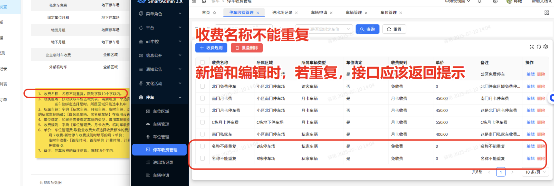Click the notification bell icon
554x186 pixels.
[479, 1]
